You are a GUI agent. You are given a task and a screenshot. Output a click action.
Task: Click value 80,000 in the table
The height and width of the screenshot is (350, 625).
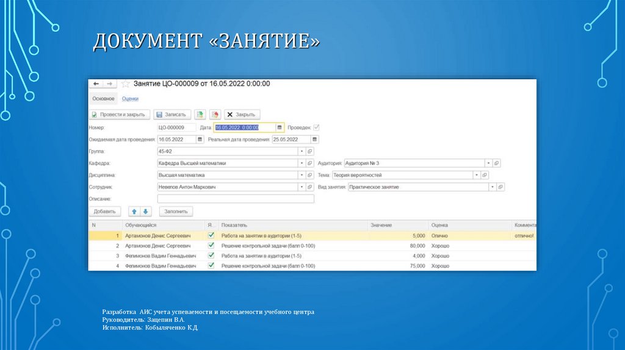417,246
